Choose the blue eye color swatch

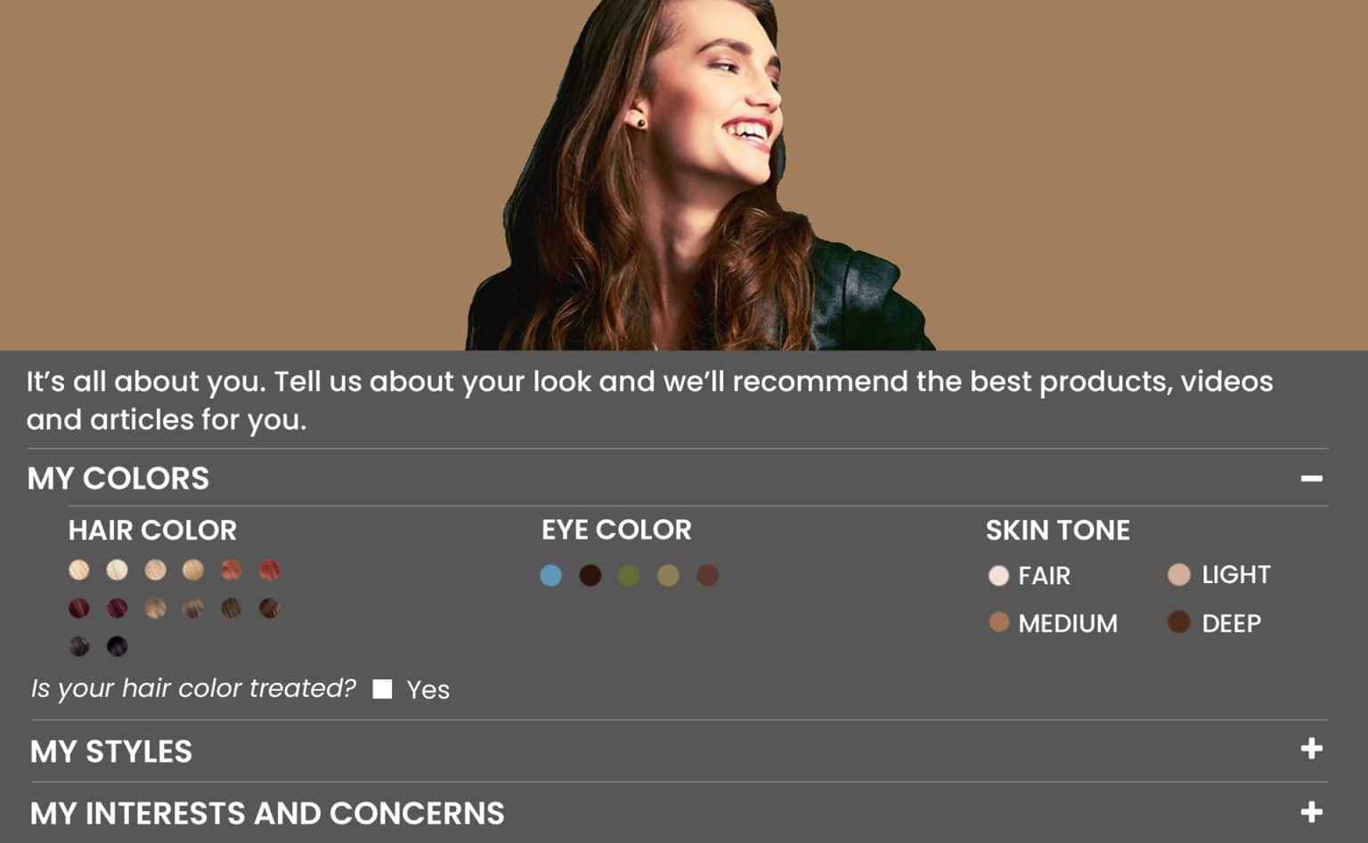pyautogui.click(x=551, y=576)
